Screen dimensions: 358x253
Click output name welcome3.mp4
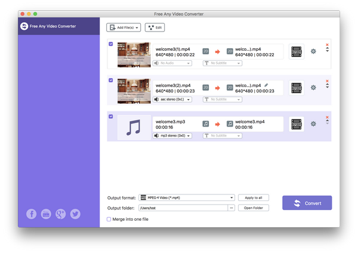[x=250, y=122]
